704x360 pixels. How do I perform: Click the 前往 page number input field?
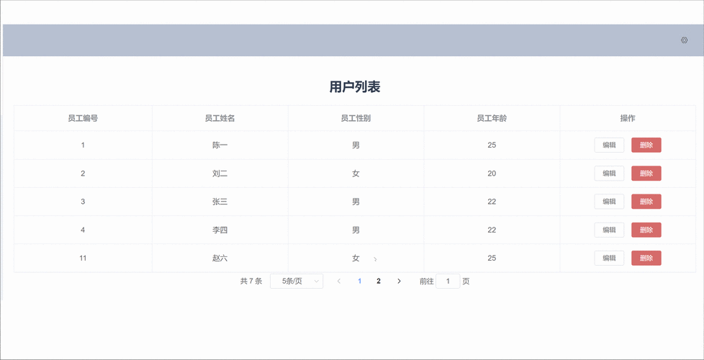pyautogui.click(x=448, y=281)
